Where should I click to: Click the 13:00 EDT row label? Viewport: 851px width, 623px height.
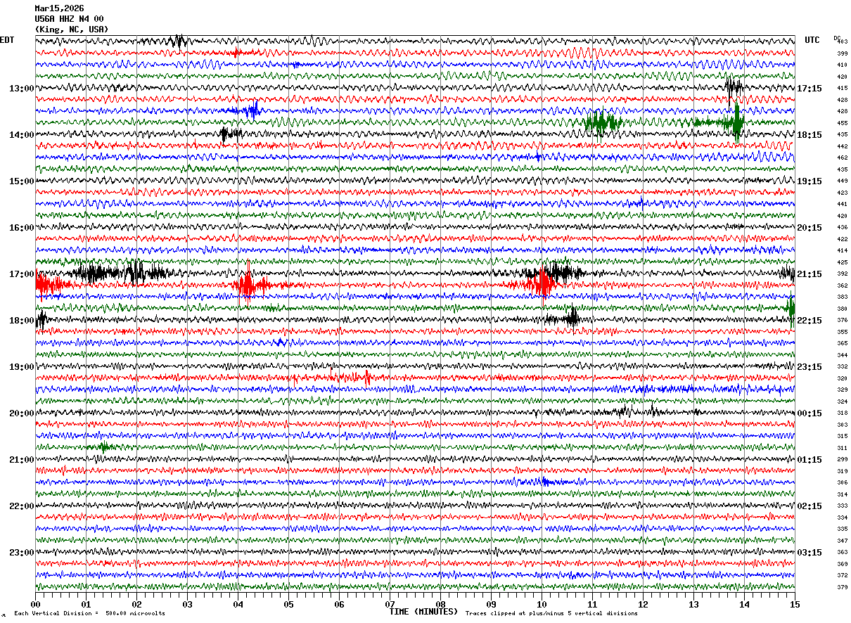click(x=21, y=89)
